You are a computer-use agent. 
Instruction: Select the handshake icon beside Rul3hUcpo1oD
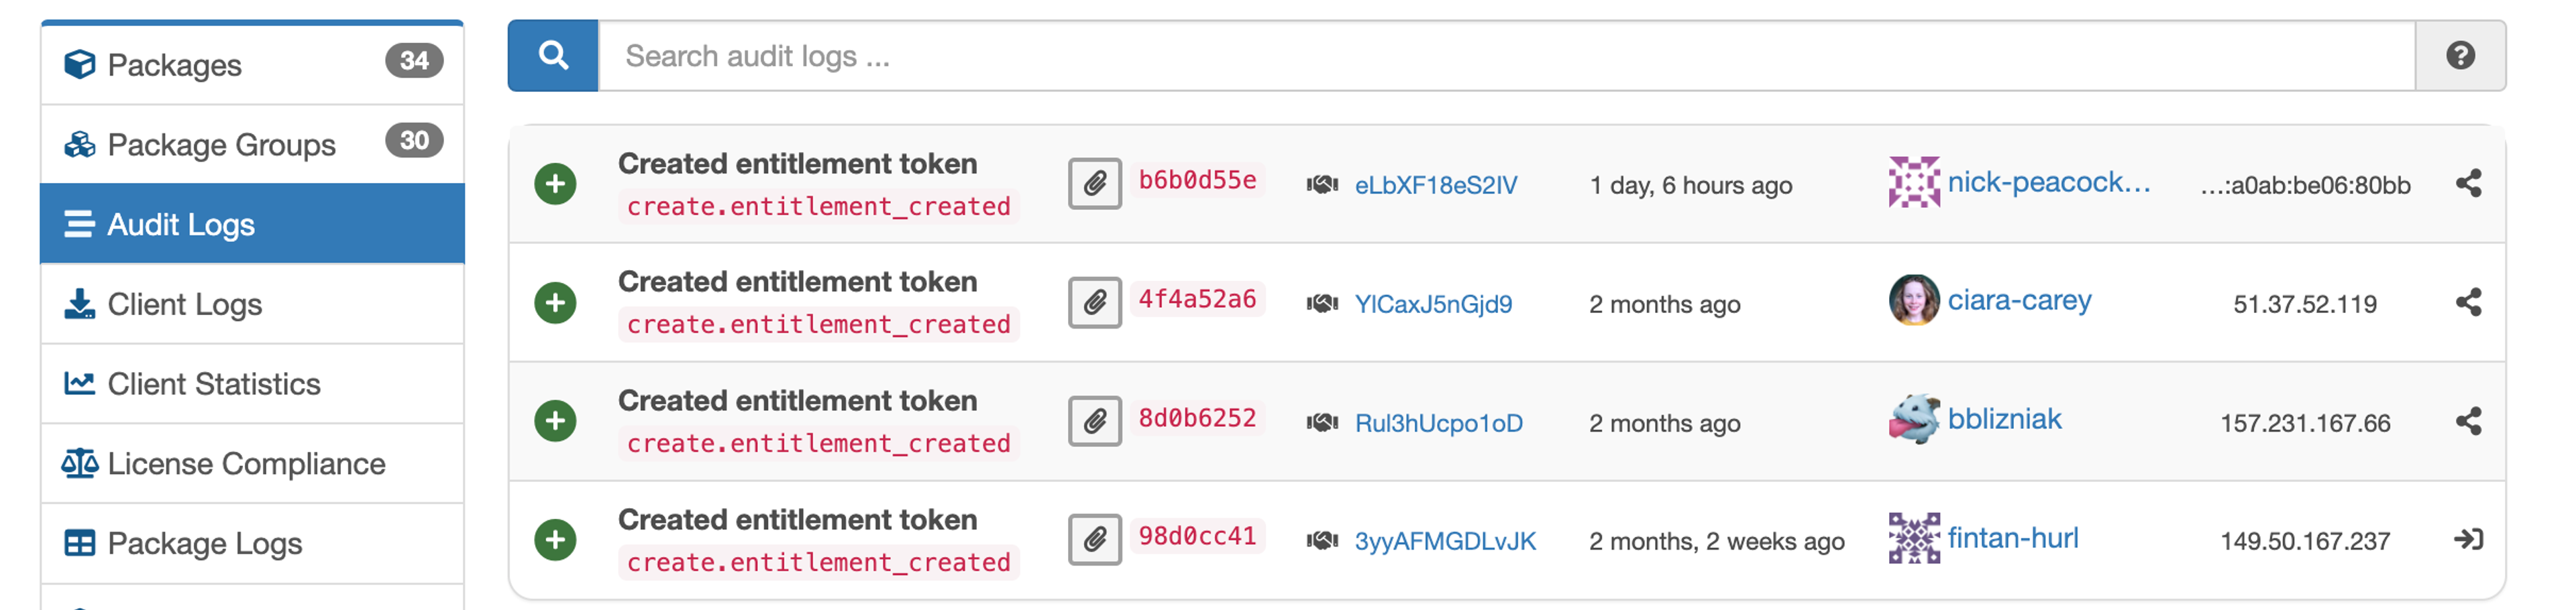pyautogui.click(x=1323, y=421)
